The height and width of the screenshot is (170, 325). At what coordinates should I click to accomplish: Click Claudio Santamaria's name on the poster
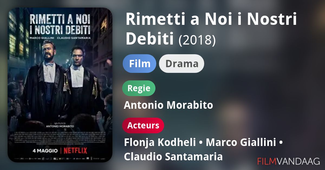coord(75,37)
